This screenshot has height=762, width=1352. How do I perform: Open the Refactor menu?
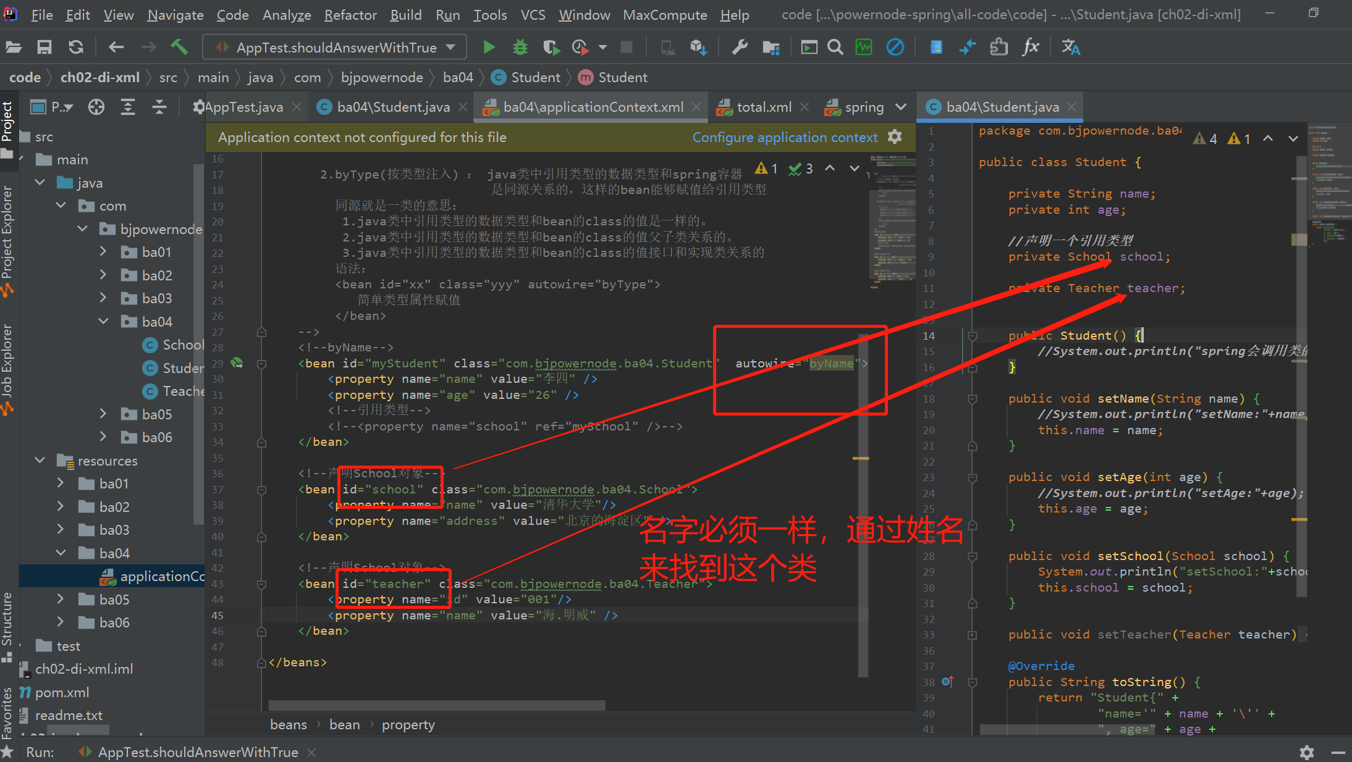350,15
